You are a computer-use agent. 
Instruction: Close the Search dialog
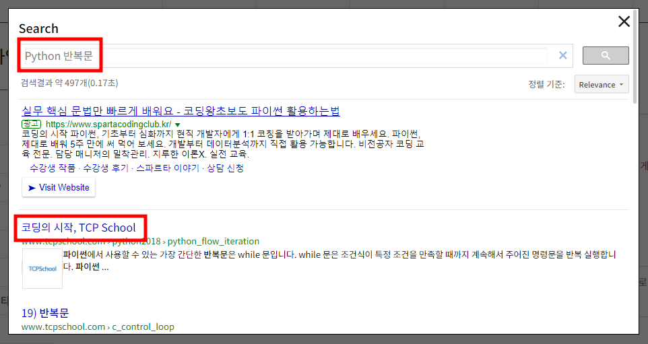[624, 22]
